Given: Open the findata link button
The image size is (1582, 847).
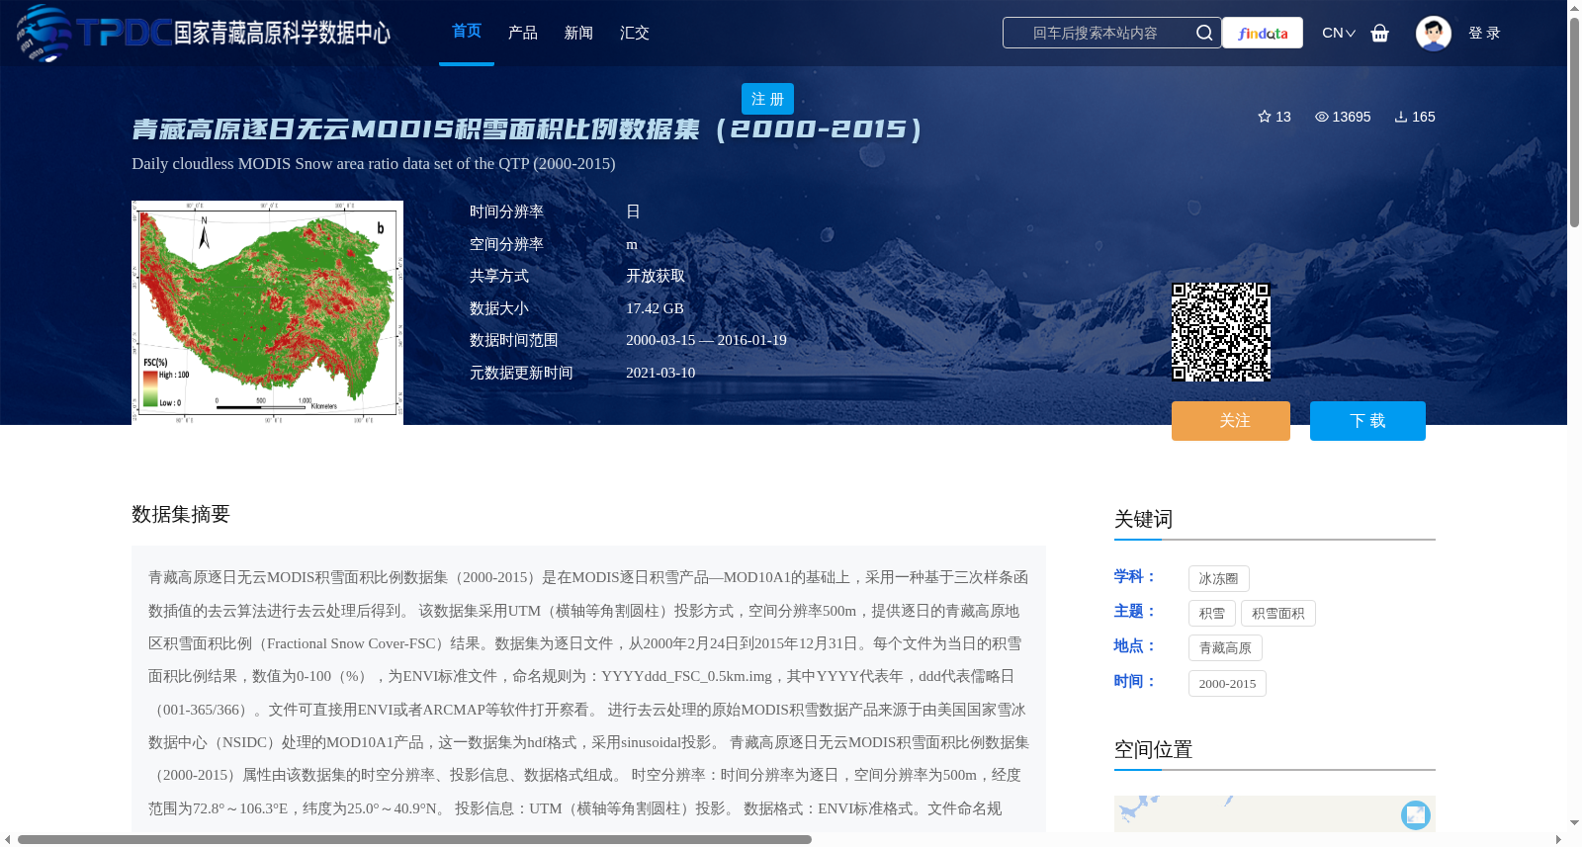Looking at the screenshot, I should pyautogui.click(x=1263, y=33).
